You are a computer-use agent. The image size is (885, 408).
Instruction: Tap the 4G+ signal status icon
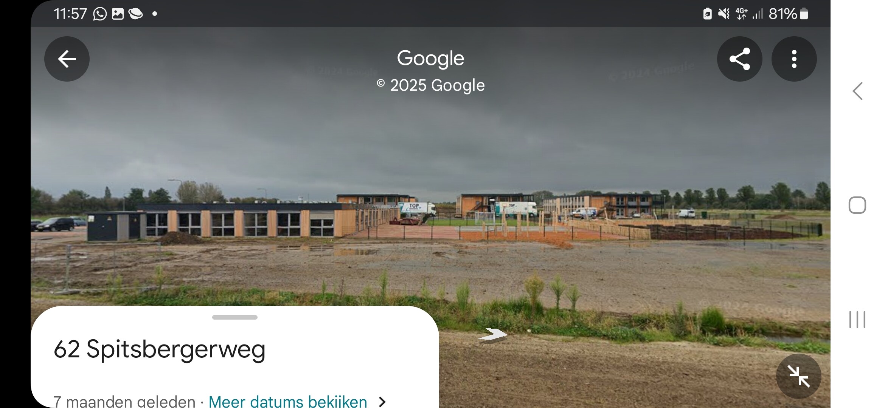(741, 14)
